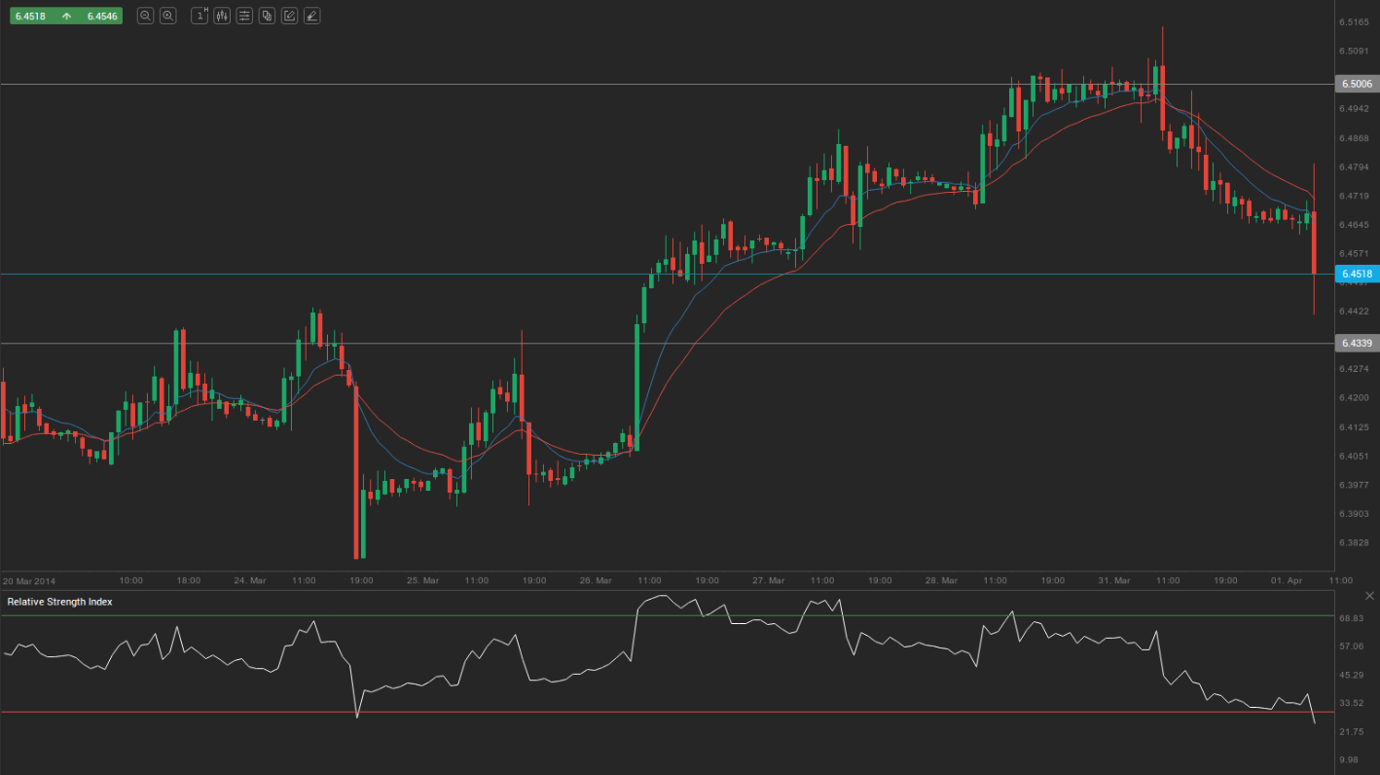Click the 31. Mar date on time axis
Viewport: 1380px width, 775px height.
[1114, 580]
